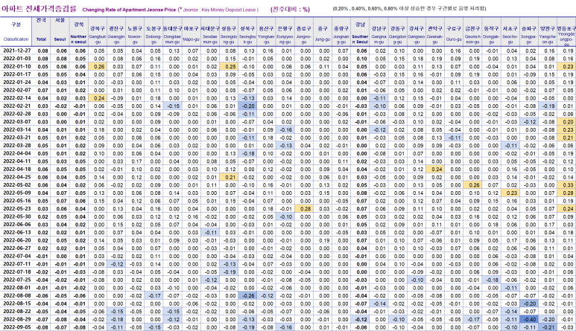This screenshot has width=576, height=331.
Task: Click highlighted 0.24 in Gwanak-gu for 2022-04-18
Action: [435, 170]
